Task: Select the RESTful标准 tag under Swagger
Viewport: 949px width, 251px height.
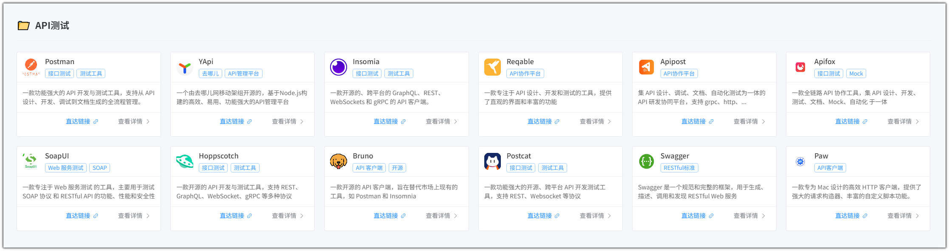Action: point(679,168)
